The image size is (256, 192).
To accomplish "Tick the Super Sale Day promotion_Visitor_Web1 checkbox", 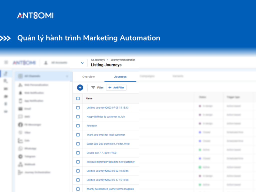I will click(78, 144).
